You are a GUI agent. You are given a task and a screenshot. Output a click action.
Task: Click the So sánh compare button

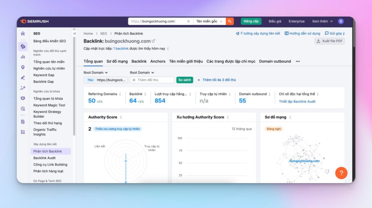coord(185,80)
